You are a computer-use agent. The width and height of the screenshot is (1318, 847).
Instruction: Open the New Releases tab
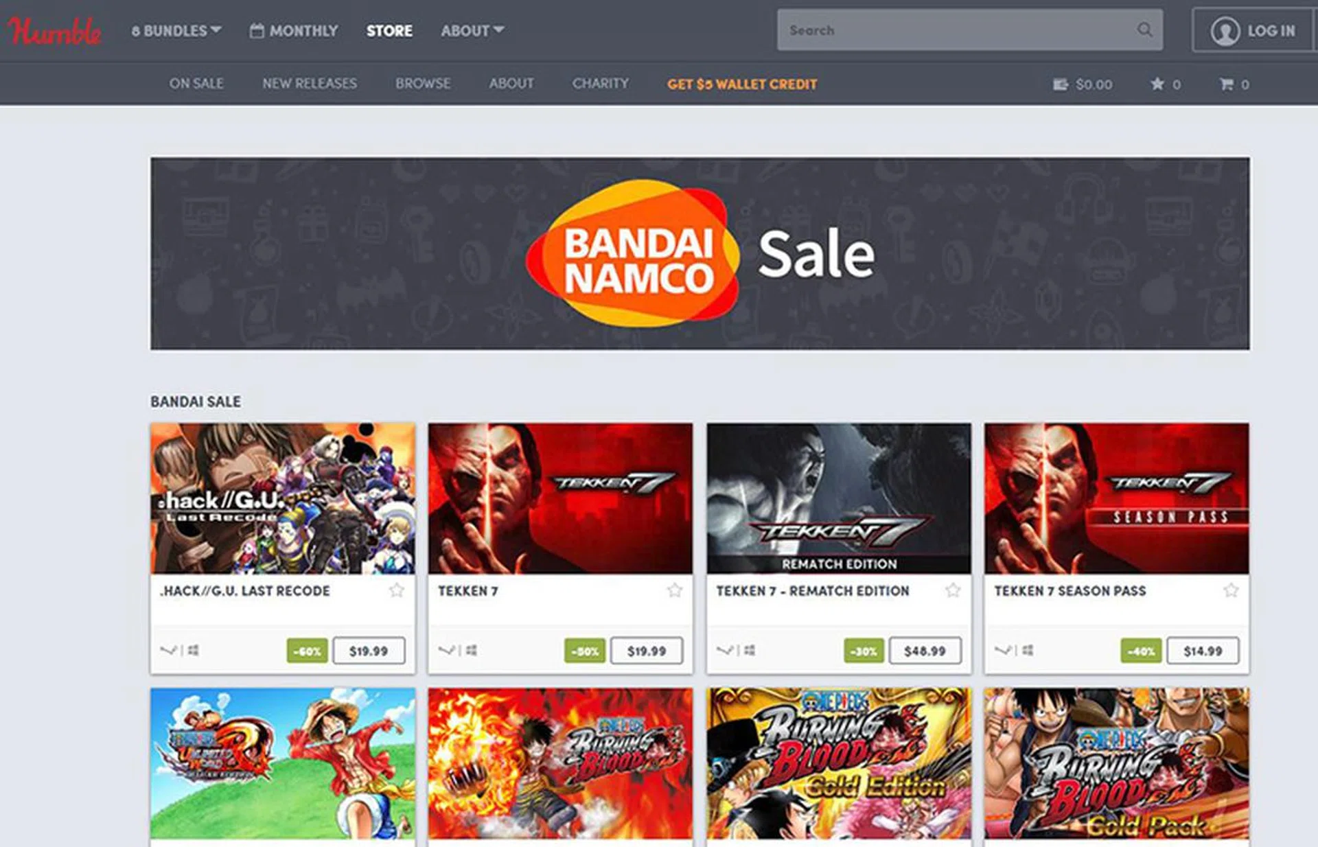[x=310, y=84]
